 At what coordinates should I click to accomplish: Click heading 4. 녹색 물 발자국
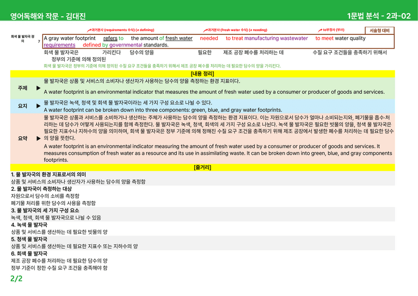point(29,225)
